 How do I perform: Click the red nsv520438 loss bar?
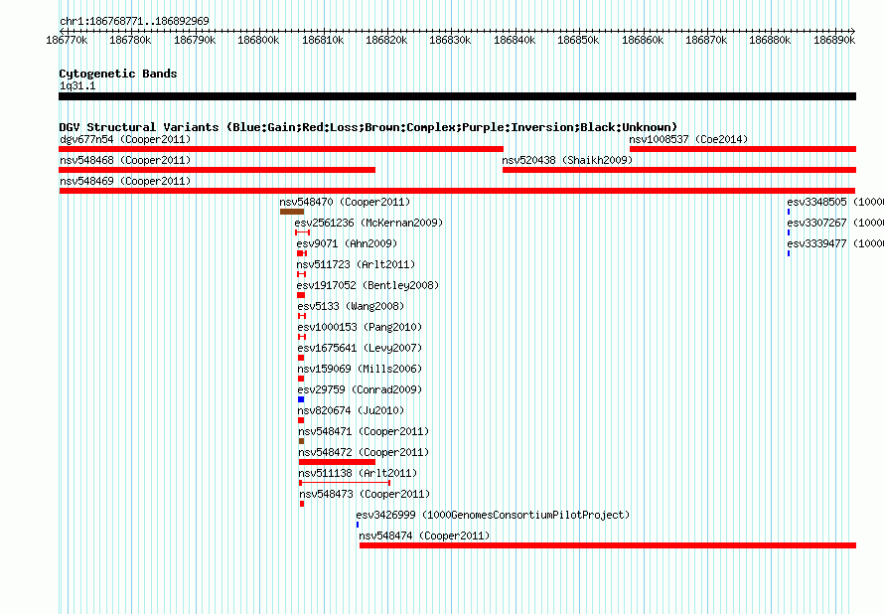pyautogui.click(x=679, y=170)
